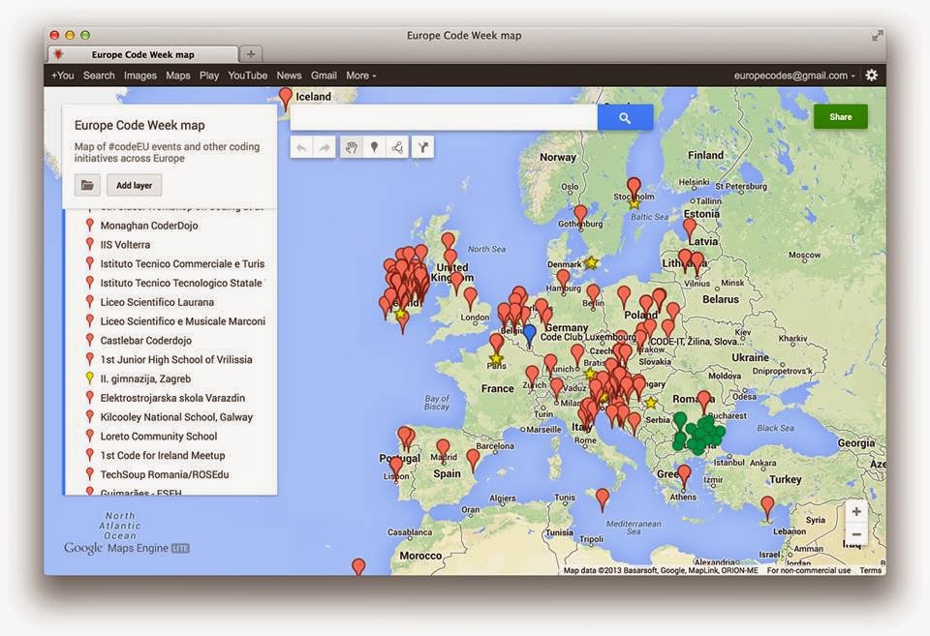930x636 pixels.
Task: Open the +You link
Action: pos(62,76)
